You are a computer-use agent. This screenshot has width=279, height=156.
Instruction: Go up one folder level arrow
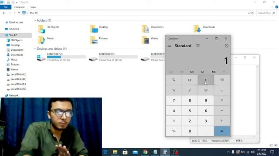pyautogui.click(x=19, y=13)
